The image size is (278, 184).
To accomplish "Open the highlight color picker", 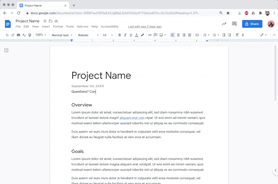I will (142, 35).
